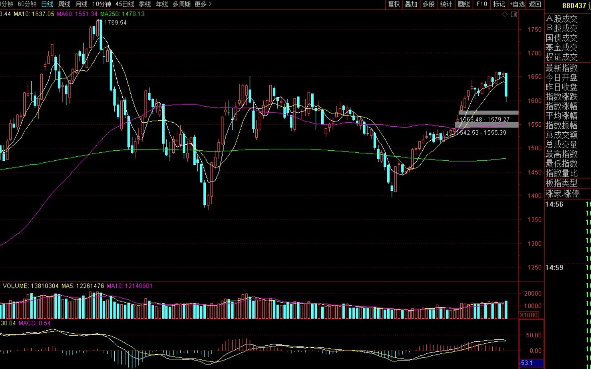Select the gray gap box labeled 1569.48 - 1579.27
This screenshot has height=369, width=591.
click(488, 113)
